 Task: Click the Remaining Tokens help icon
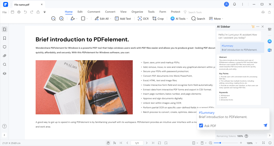(x=246, y=136)
